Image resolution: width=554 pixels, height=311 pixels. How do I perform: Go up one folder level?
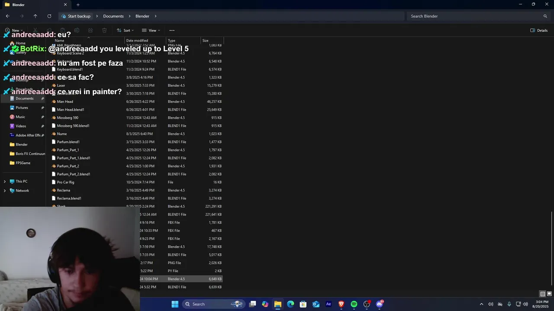point(35,16)
